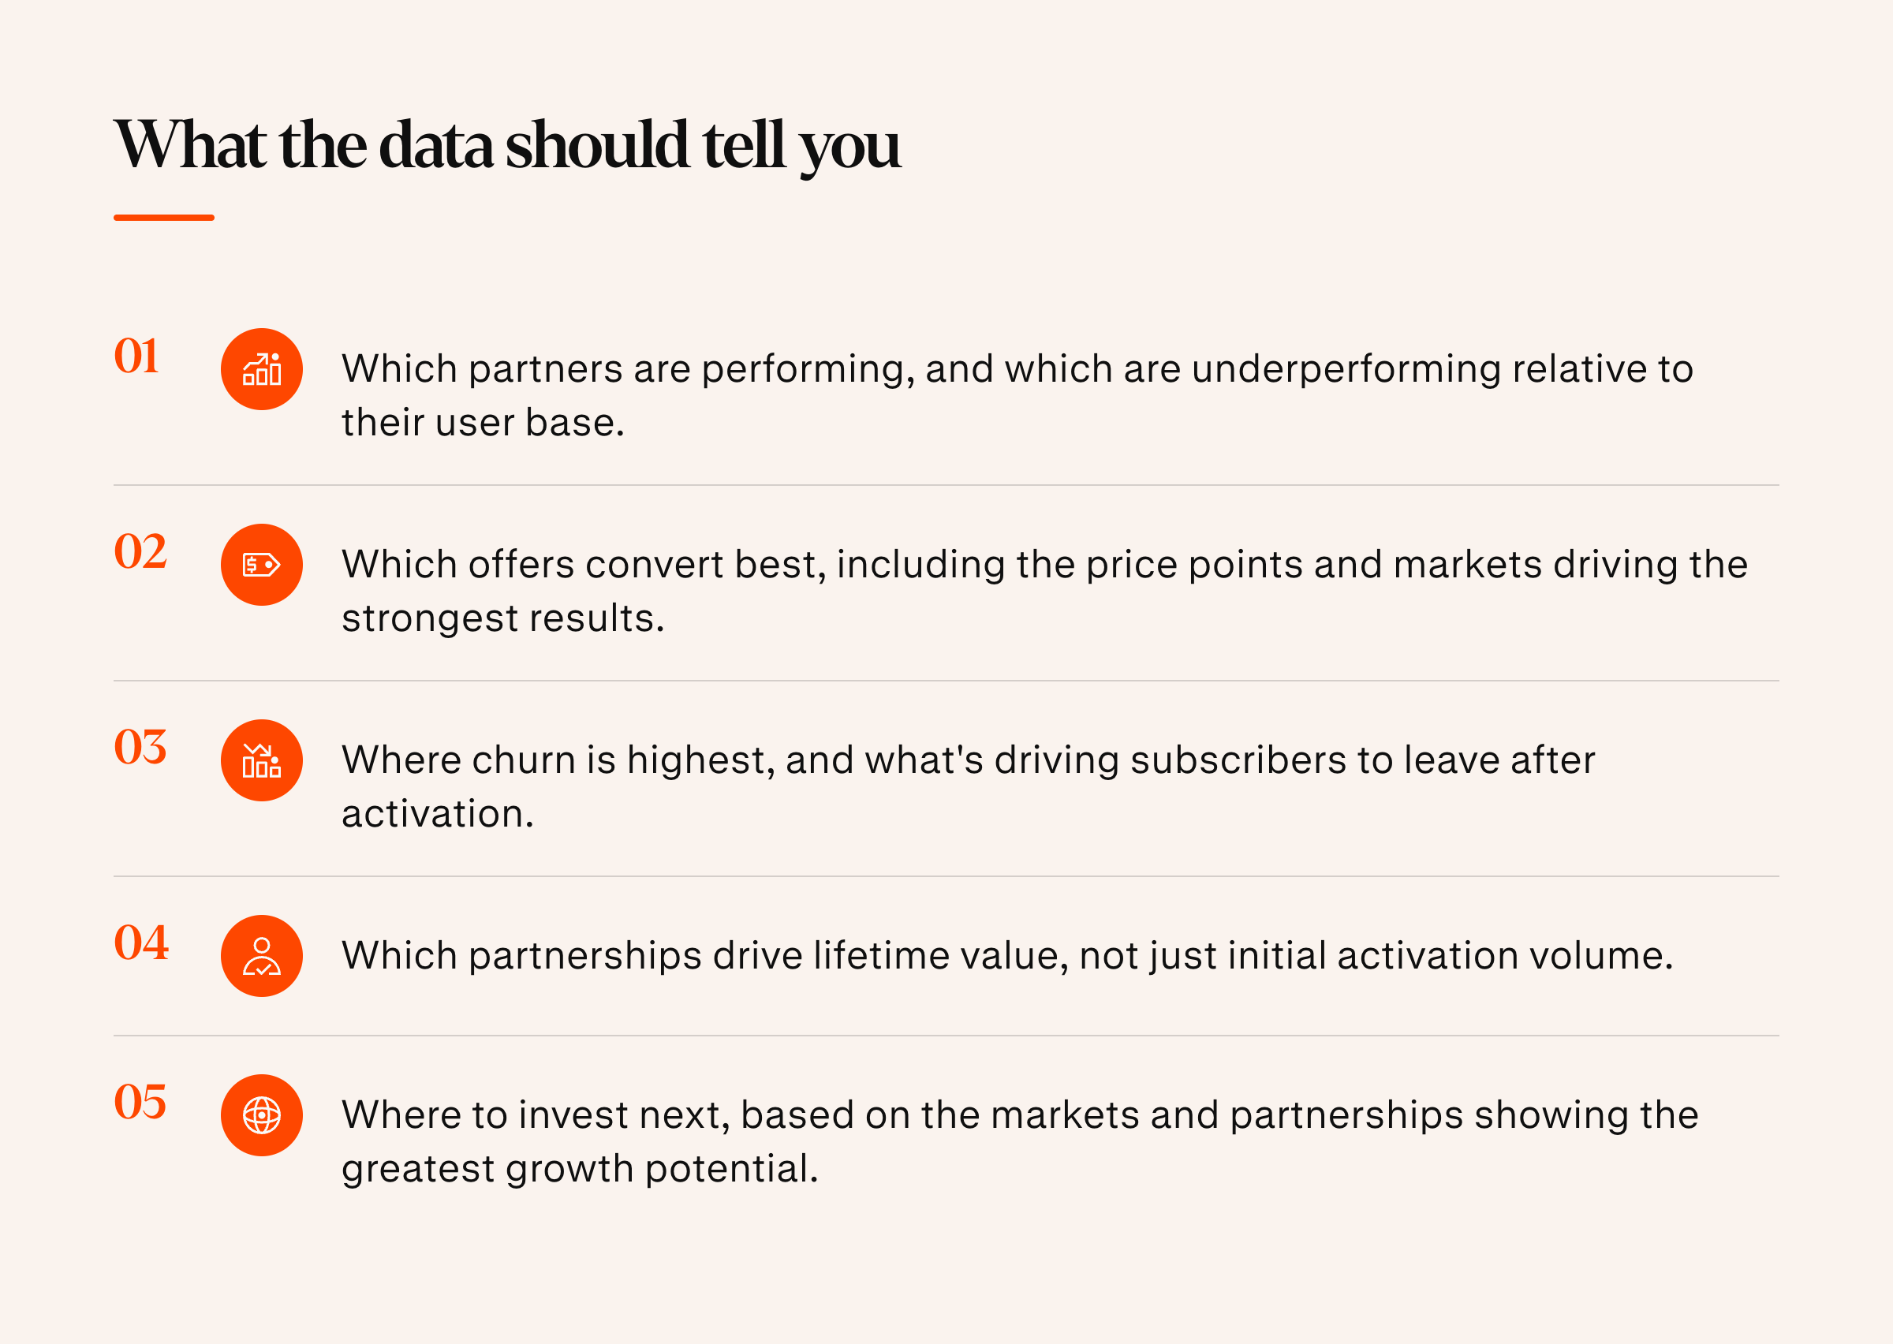The width and height of the screenshot is (1893, 1344).
Task: Click 'their user base.' text line
Action: (x=484, y=422)
